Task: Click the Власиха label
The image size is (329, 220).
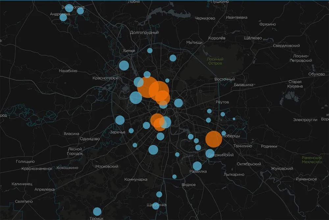Action: click(71, 134)
